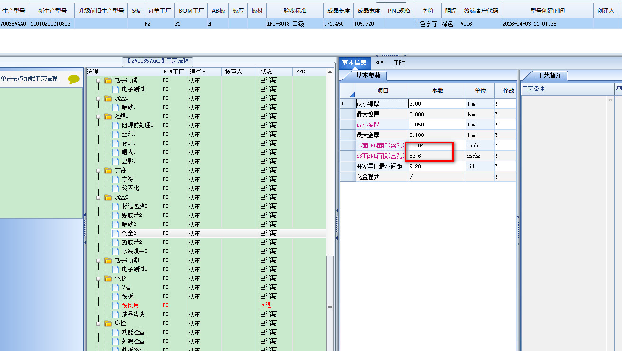Collapse the 沉金1 tree node

pos(99,99)
